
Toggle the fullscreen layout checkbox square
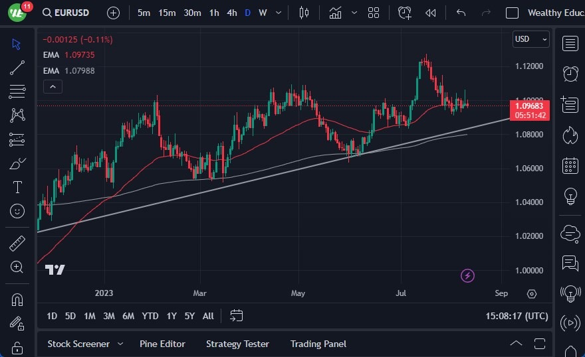coord(512,13)
